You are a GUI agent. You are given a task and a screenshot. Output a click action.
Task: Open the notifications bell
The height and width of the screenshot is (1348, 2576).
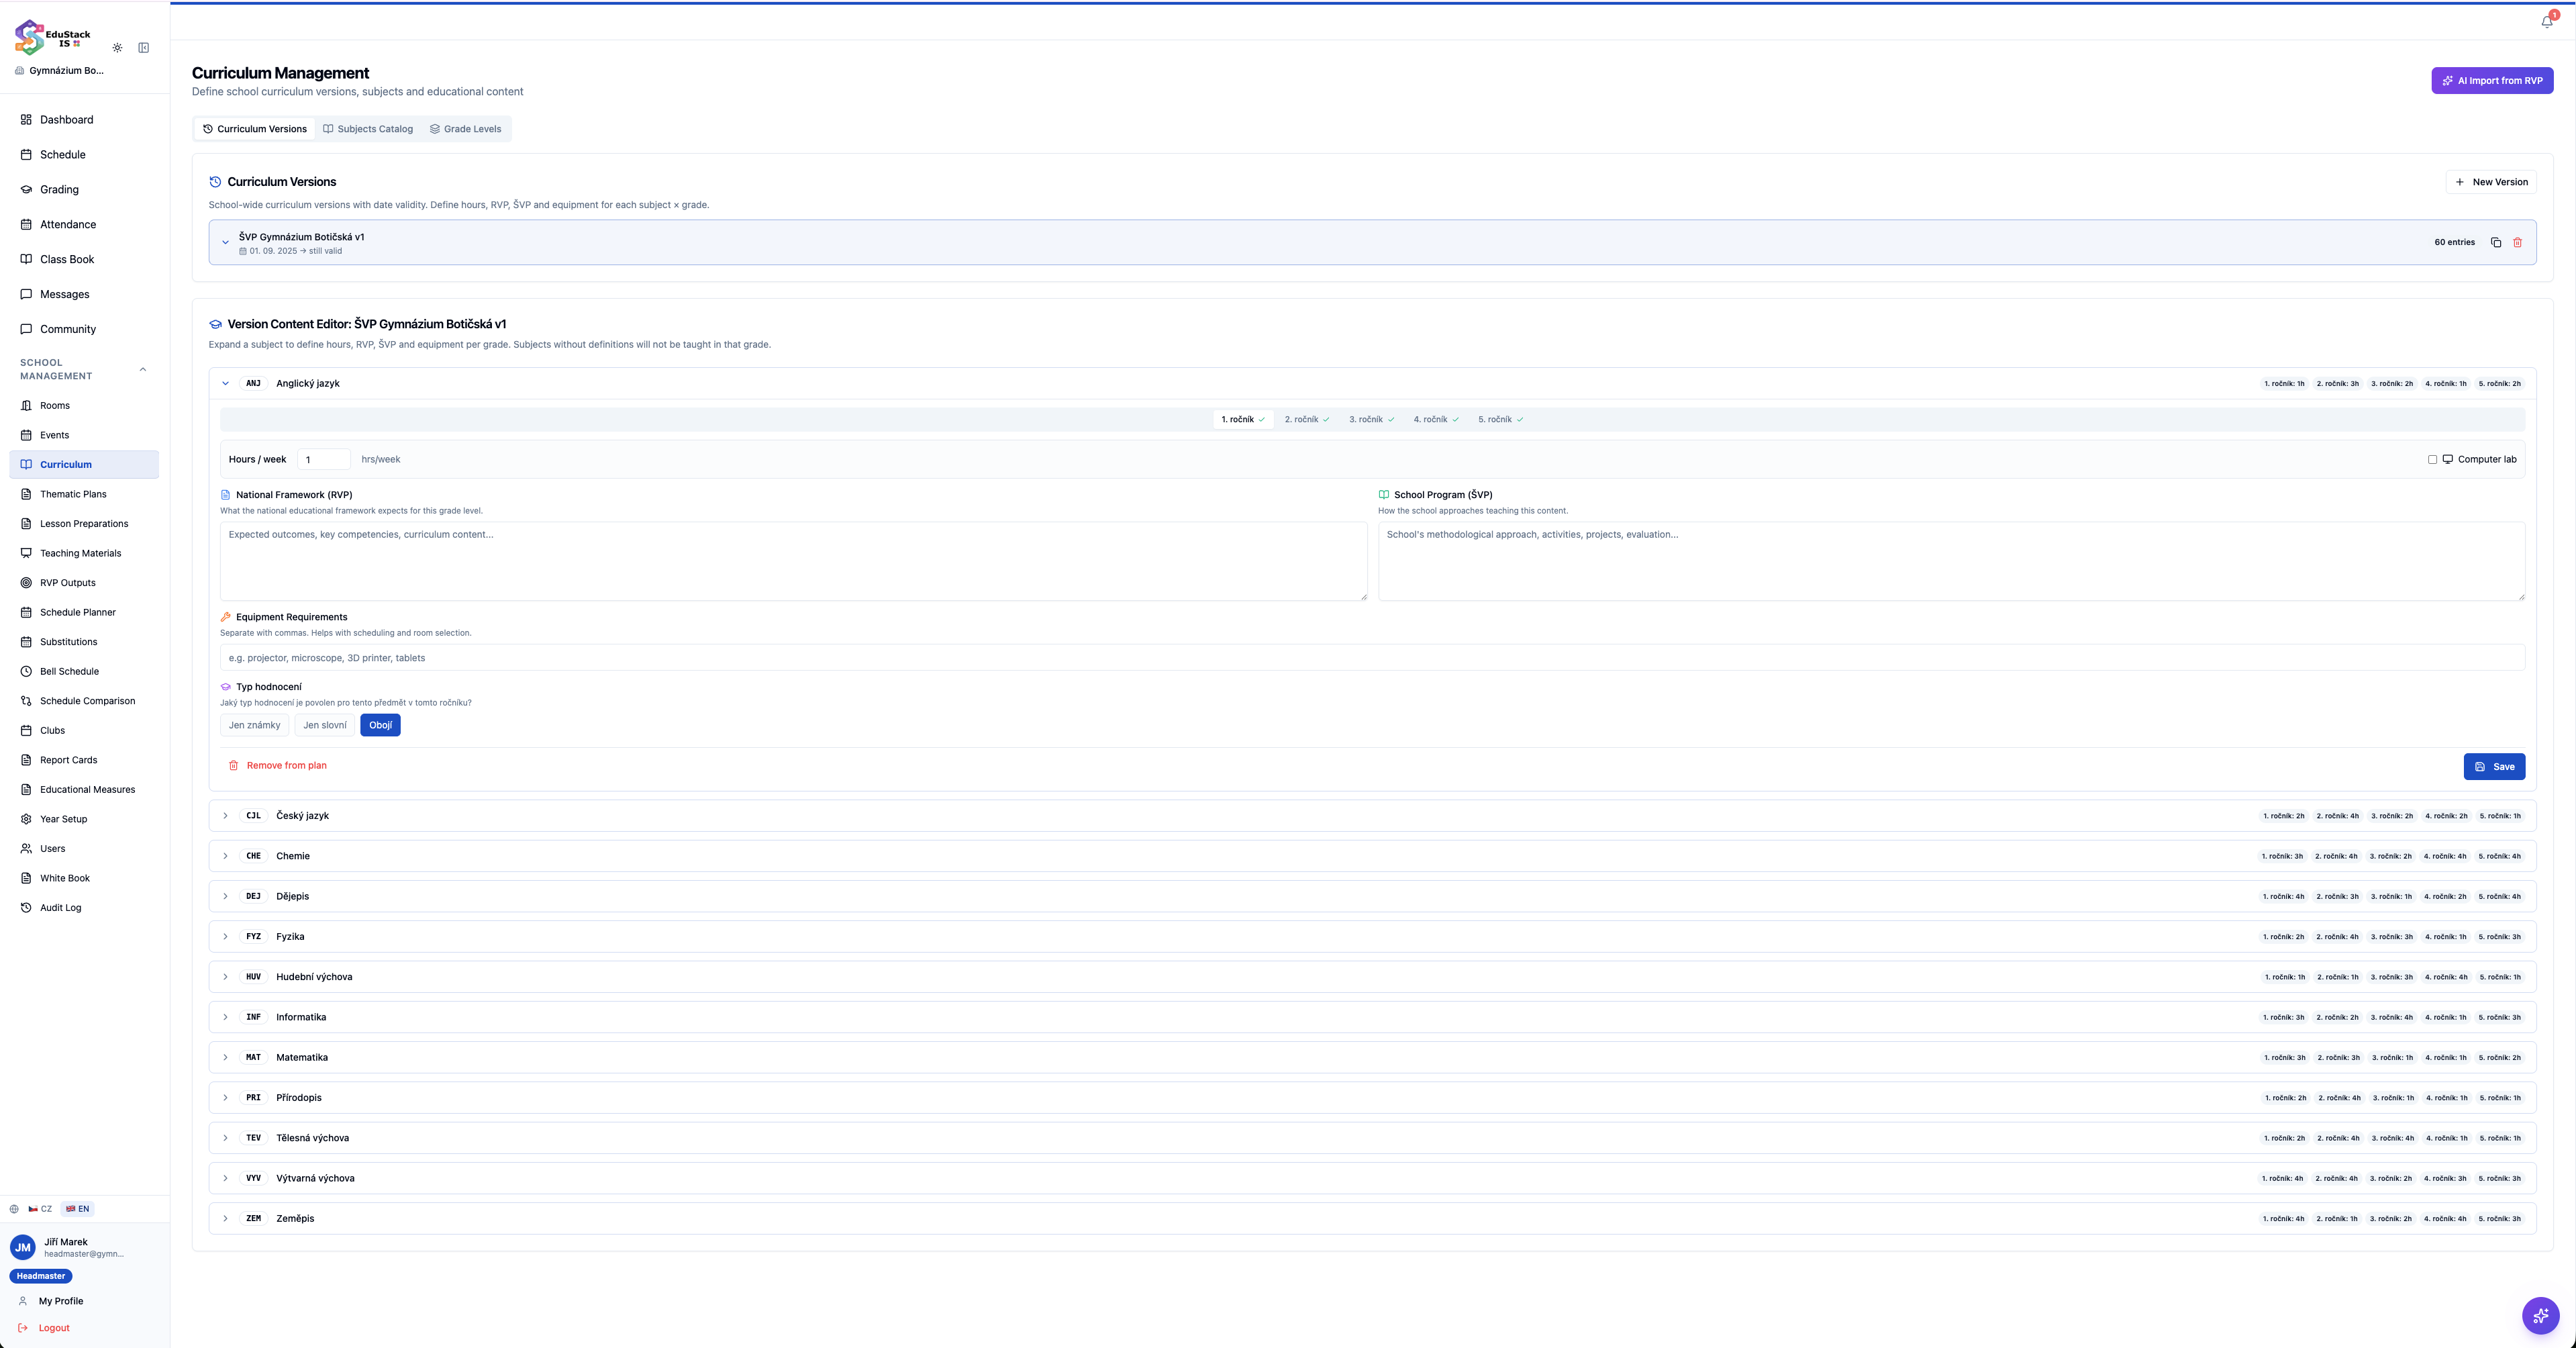[2547, 21]
